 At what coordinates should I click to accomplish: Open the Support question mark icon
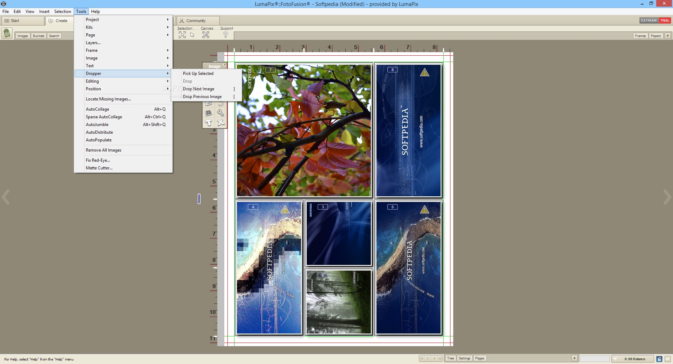coord(225,35)
